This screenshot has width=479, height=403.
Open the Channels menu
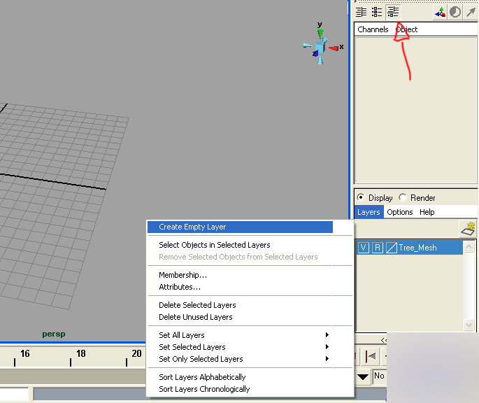pyautogui.click(x=373, y=29)
